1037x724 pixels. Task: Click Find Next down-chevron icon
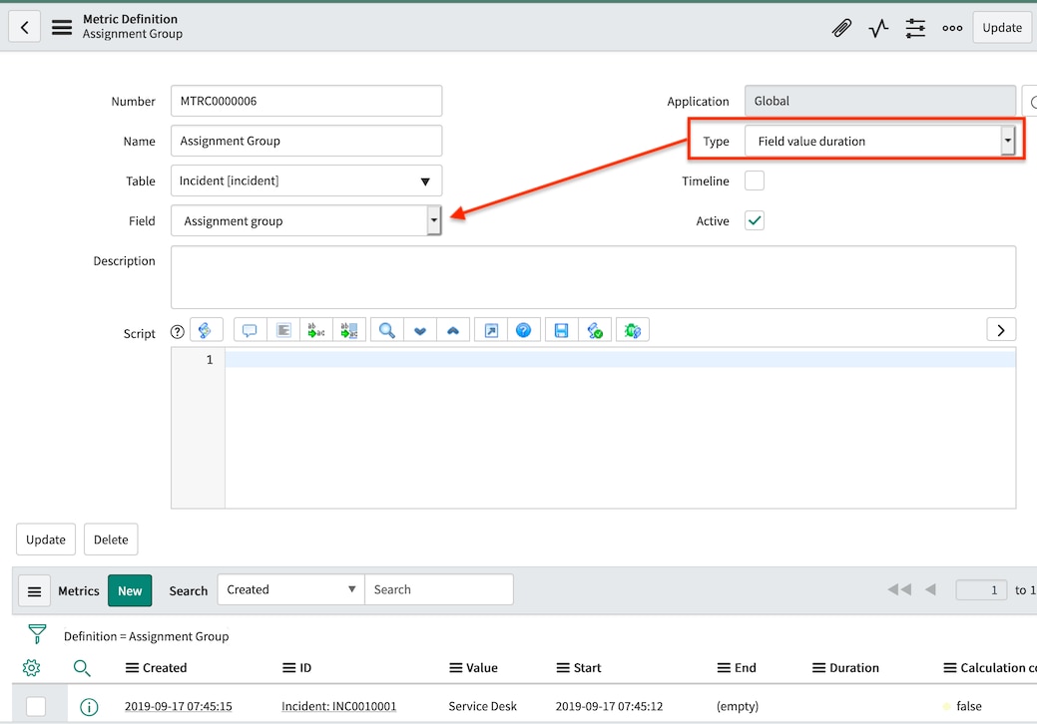pos(420,330)
